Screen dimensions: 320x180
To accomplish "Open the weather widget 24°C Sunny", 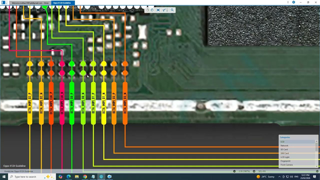I will click(265, 177).
